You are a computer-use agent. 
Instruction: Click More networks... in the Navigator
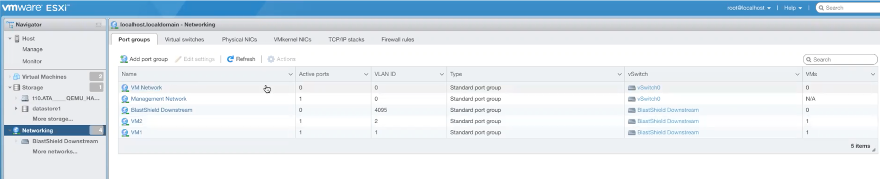click(x=55, y=152)
